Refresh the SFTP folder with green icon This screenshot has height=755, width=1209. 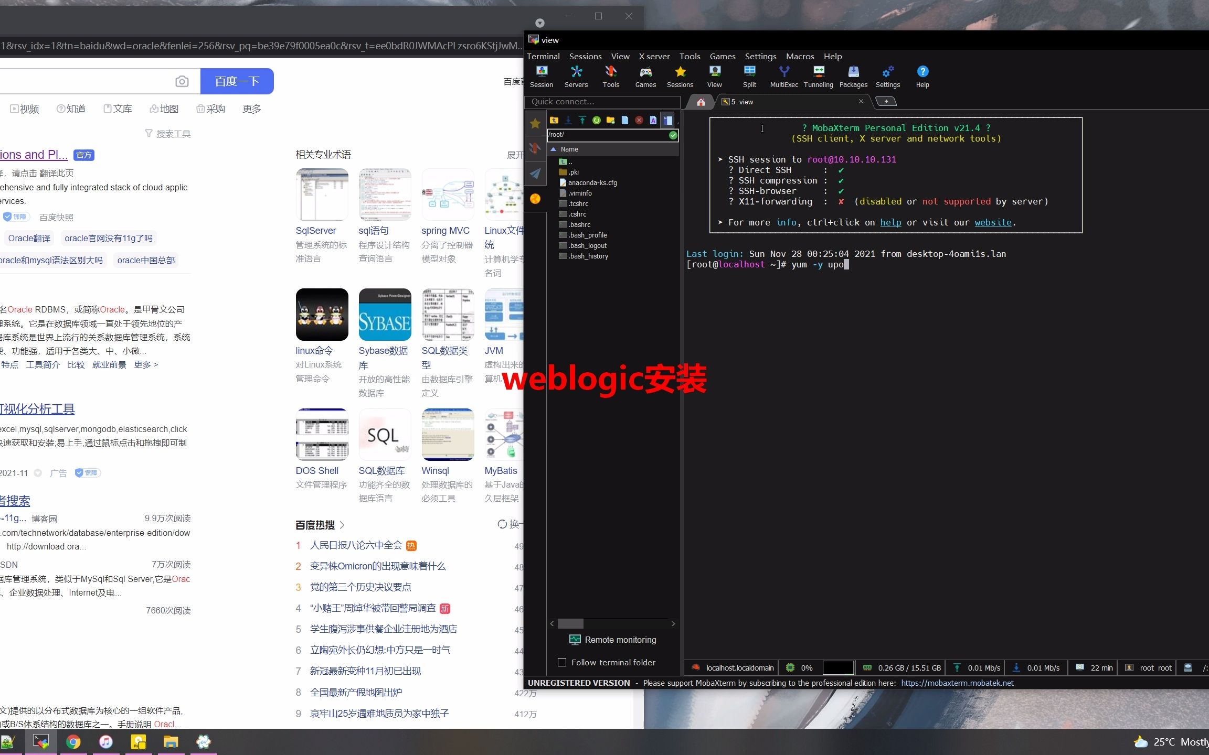597,120
